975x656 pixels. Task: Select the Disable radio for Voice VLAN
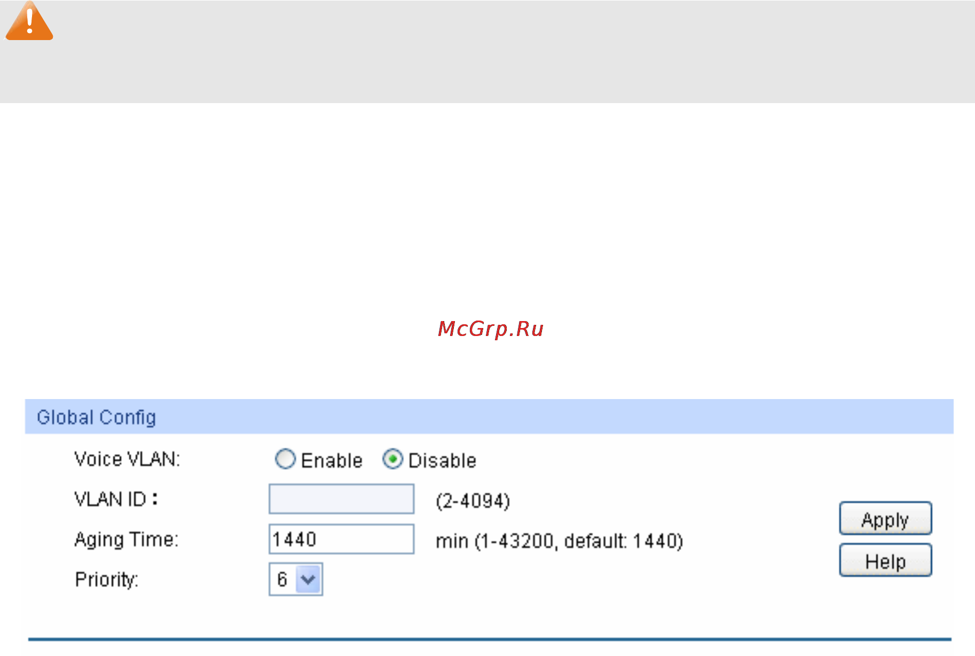click(x=392, y=459)
